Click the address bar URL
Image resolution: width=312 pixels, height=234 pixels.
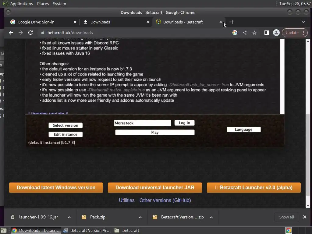pyautogui.click(x=70, y=33)
